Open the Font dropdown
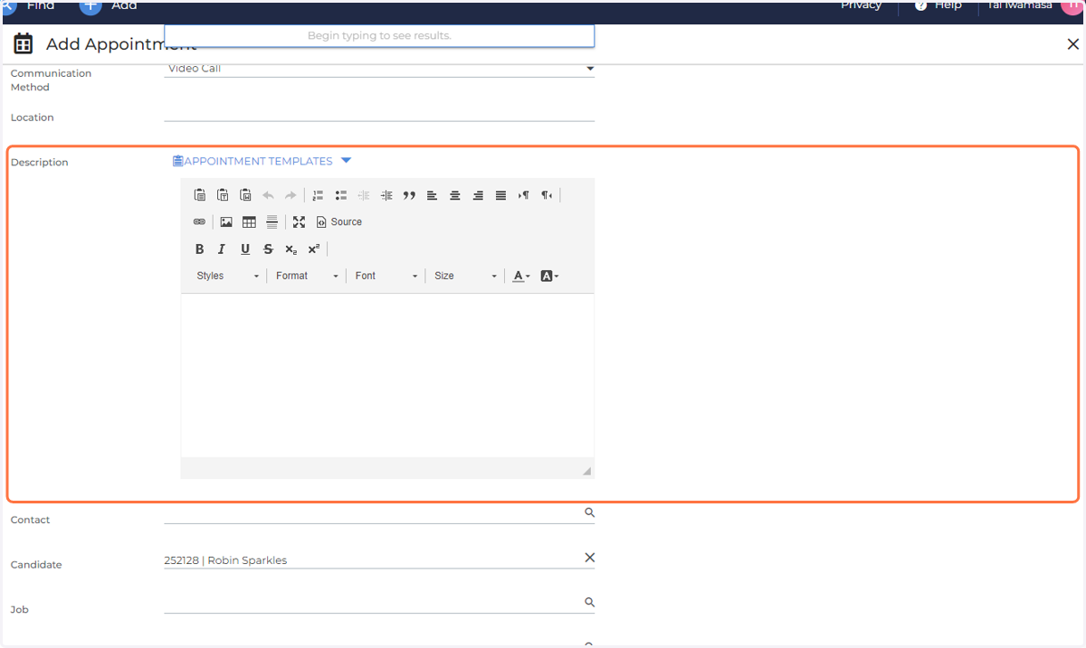This screenshot has height=648, width=1086. 386,277
